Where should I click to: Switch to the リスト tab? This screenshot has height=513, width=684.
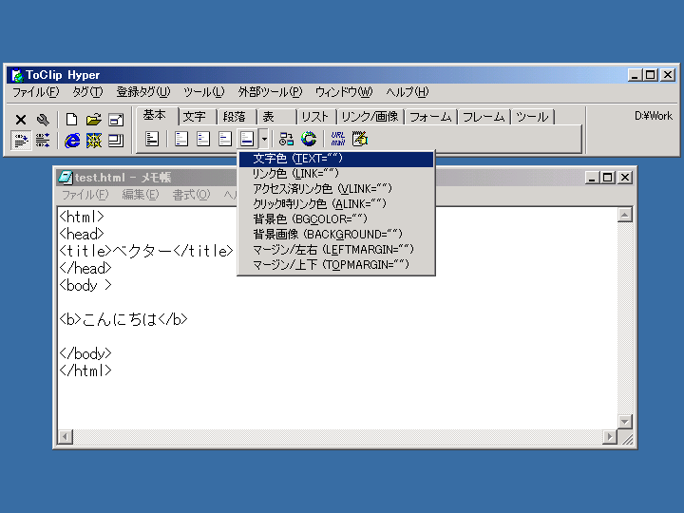tap(316, 117)
